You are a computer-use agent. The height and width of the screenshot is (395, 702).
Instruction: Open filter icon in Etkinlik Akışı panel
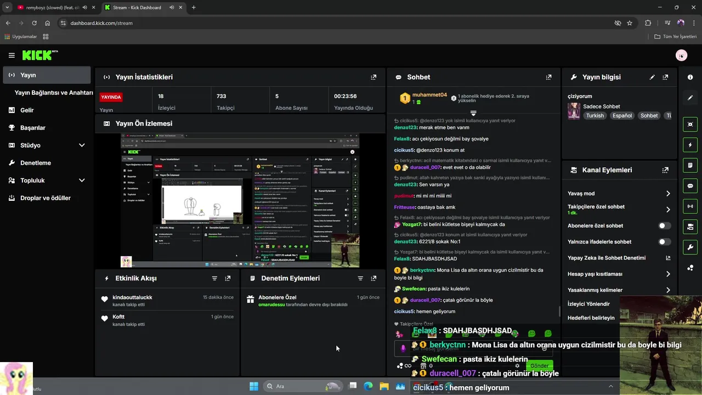click(214, 278)
